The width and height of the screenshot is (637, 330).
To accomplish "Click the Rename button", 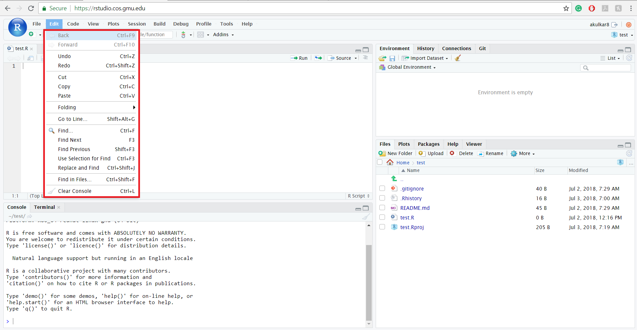I will [x=490, y=153].
